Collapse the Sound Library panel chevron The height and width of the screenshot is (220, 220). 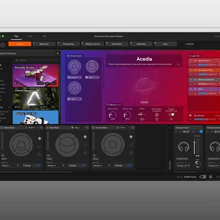pos(58,53)
